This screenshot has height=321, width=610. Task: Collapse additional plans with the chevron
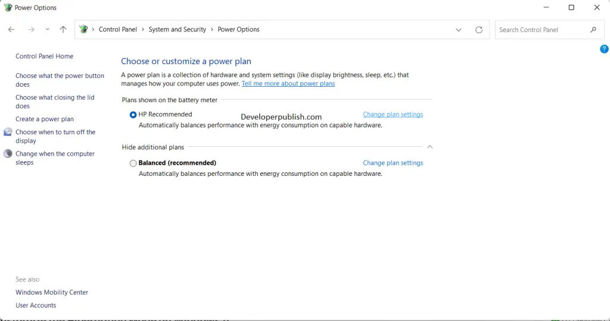coord(430,147)
